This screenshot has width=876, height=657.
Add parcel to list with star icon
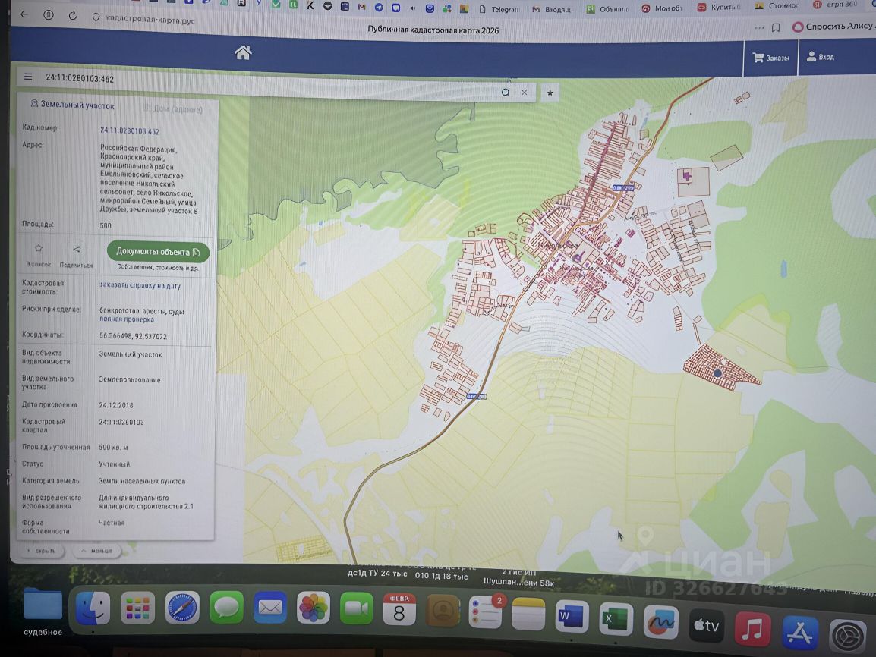click(39, 249)
